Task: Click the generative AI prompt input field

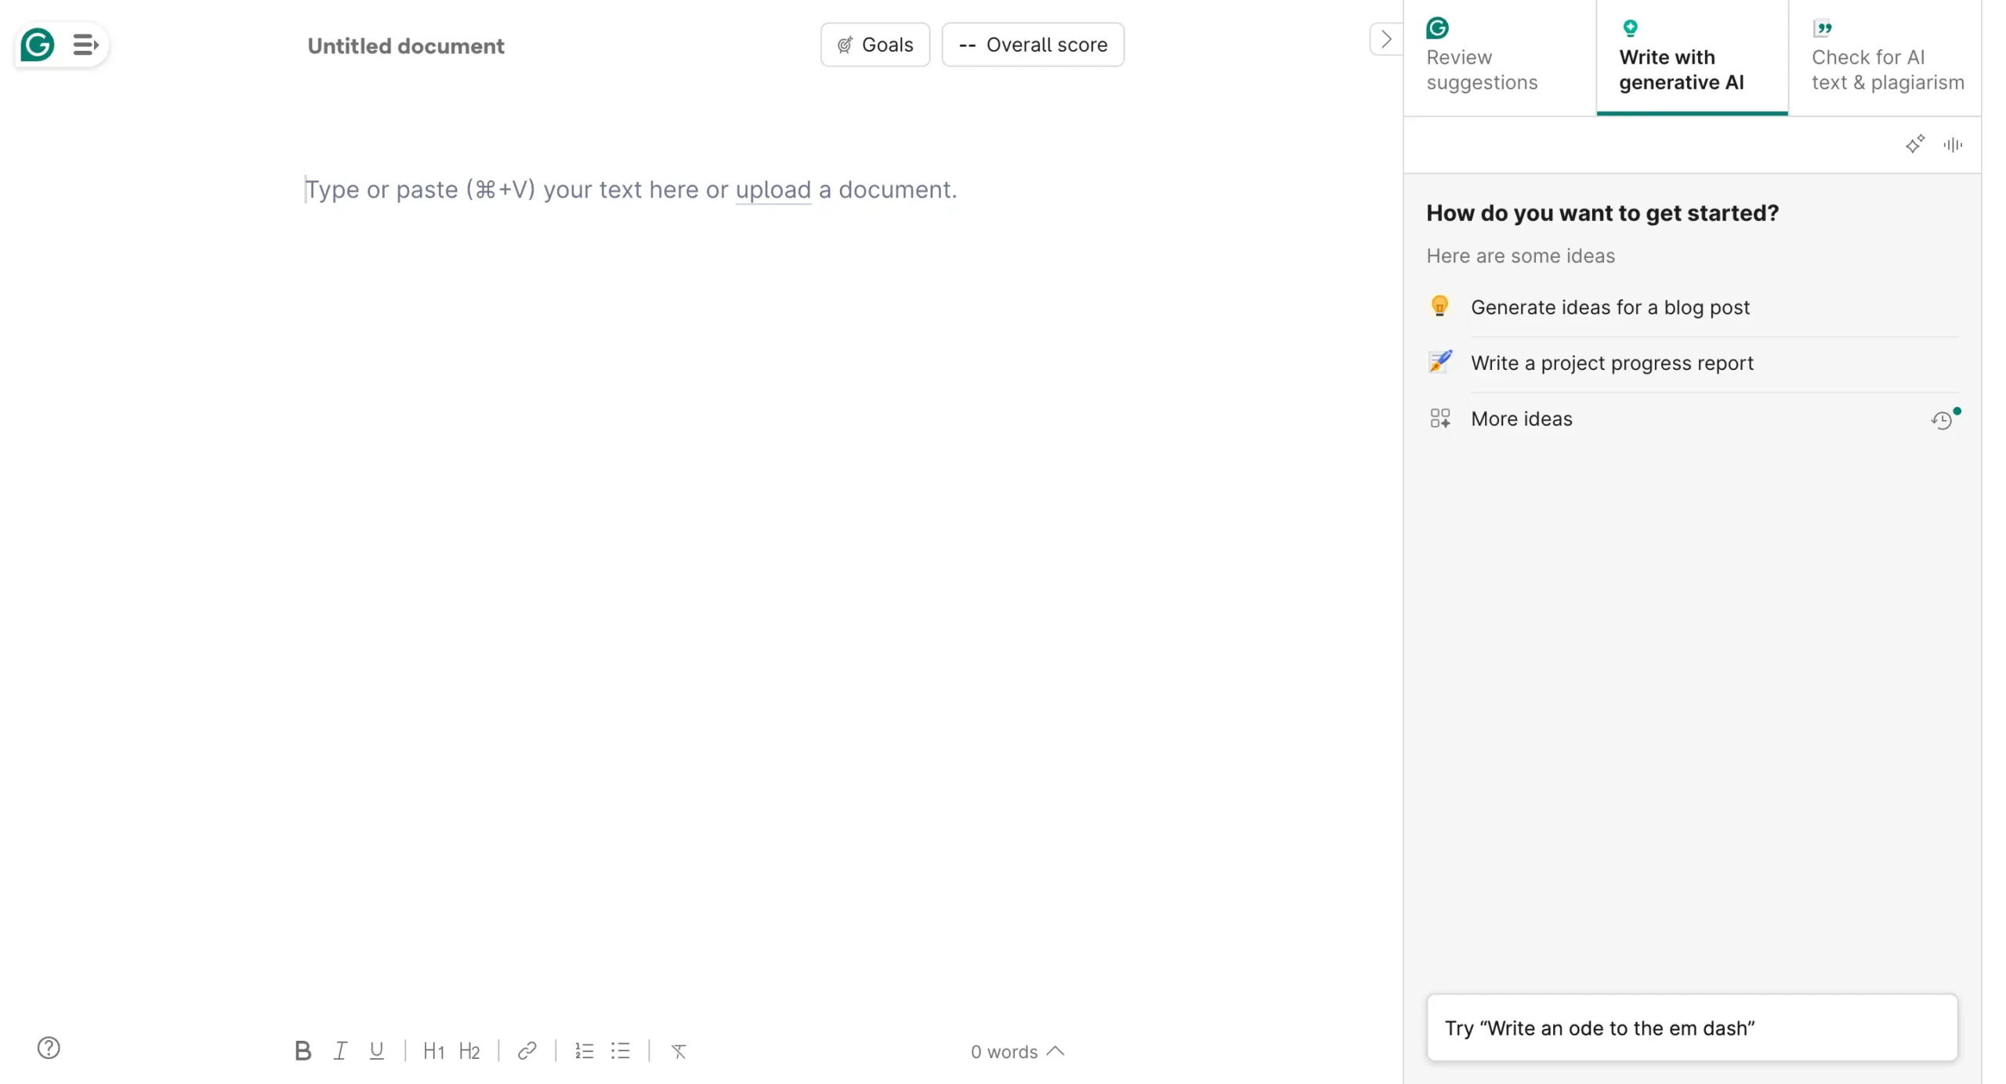Action: point(1692,1028)
